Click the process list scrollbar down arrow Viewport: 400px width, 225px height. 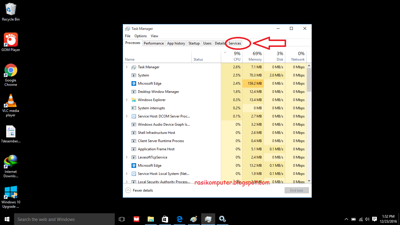coord(309,181)
